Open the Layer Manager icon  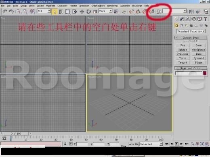[x=206, y=12]
